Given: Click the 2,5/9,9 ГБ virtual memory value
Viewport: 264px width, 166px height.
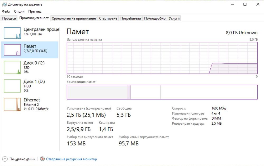Looking at the screenshot, I should 79,129.
